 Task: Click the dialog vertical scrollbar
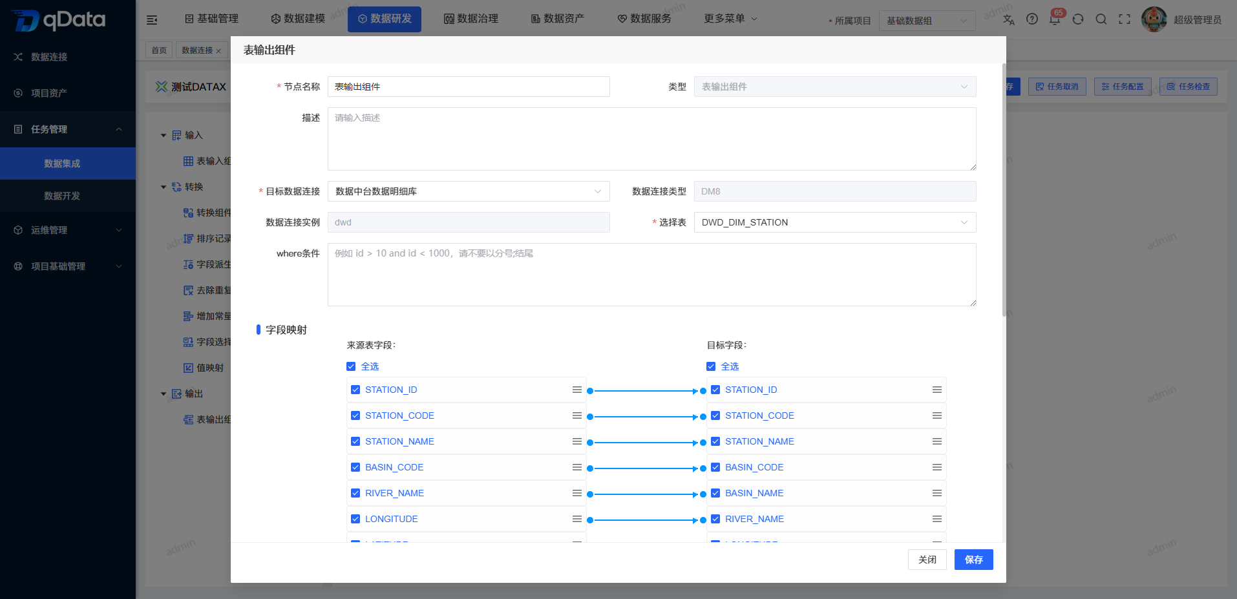point(1004,189)
